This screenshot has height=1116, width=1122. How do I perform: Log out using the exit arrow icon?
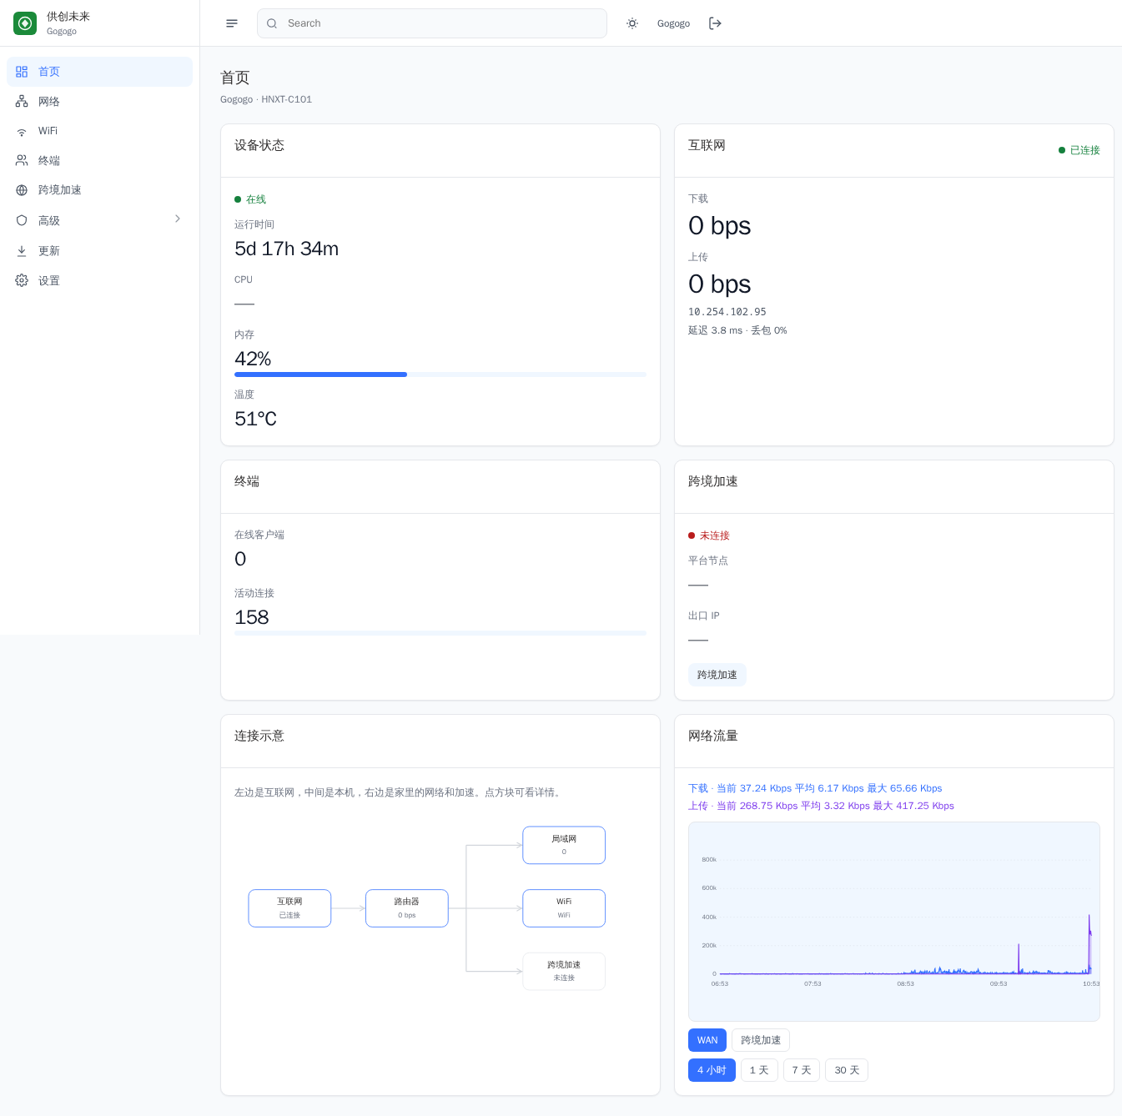(x=715, y=23)
